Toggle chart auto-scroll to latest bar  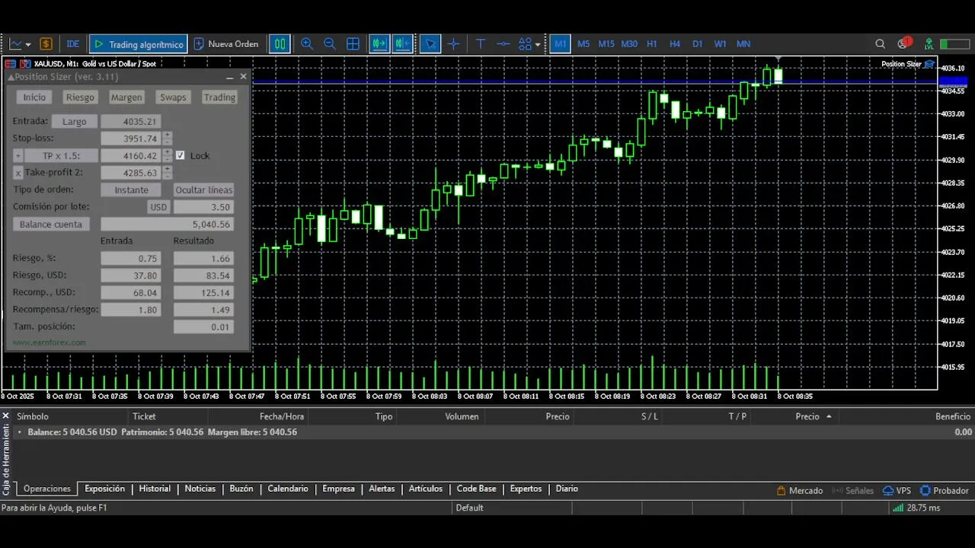[x=379, y=44]
